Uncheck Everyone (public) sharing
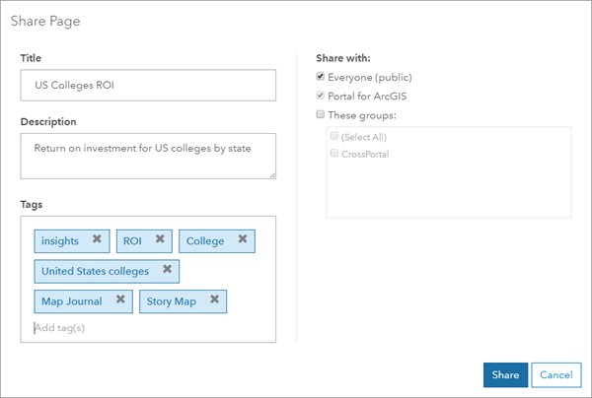Screen dimensions: 592x398 [320, 77]
